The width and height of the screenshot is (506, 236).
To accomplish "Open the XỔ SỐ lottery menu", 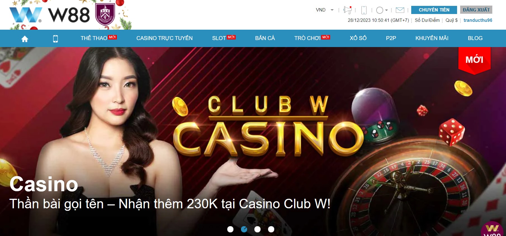I will click(x=358, y=38).
